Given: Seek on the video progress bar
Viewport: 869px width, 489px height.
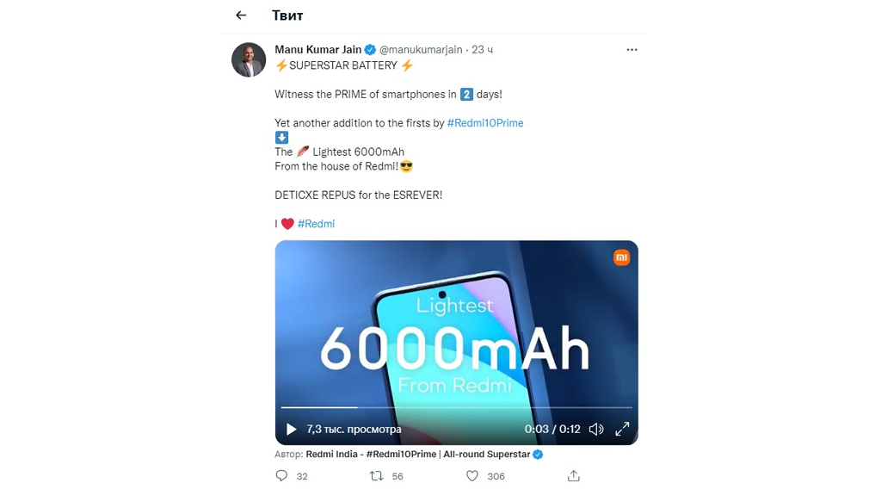Looking at the screenshot, I should (456, 407).
